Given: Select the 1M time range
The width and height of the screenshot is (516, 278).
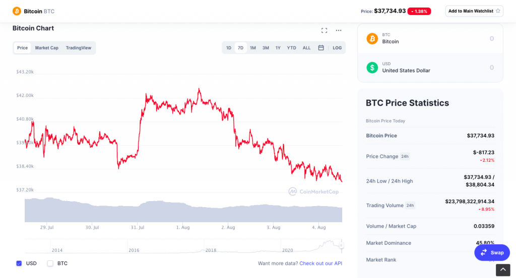Looking at the screenshot, I should pos(253,48).
